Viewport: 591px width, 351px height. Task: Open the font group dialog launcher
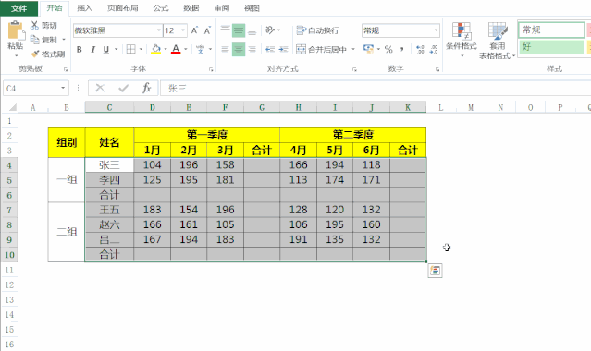211,69
